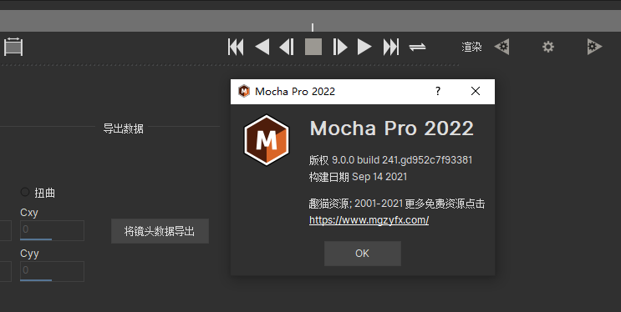The image size is (621, 312).
Task: Click the 导出数据 section heading
Action: click(x=123, y=128)
